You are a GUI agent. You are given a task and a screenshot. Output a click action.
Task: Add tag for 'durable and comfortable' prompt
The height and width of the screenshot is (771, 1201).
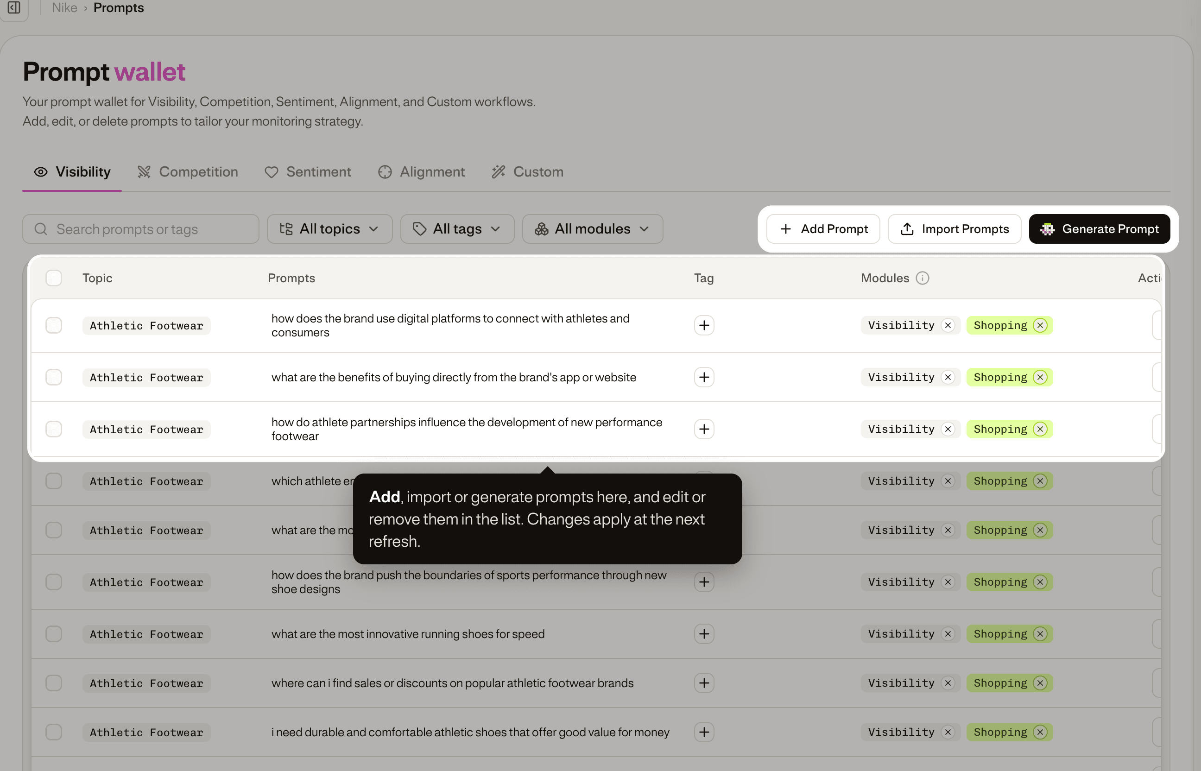click(704, 732)
